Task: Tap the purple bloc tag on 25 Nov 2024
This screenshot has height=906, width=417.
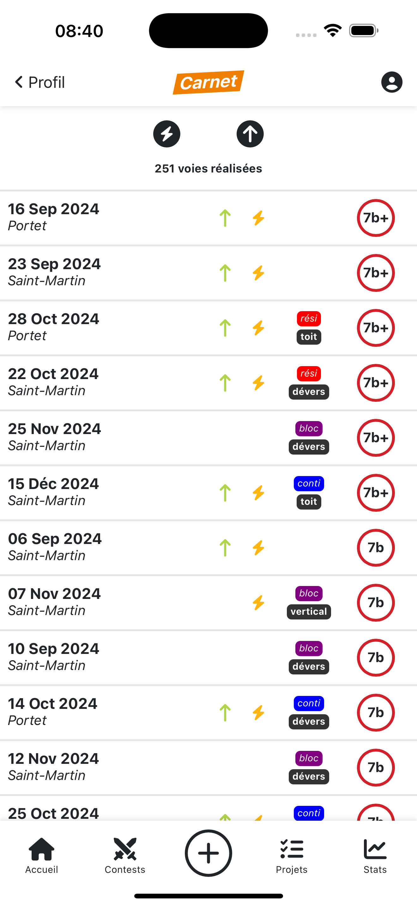Action: tap(309, 428)
